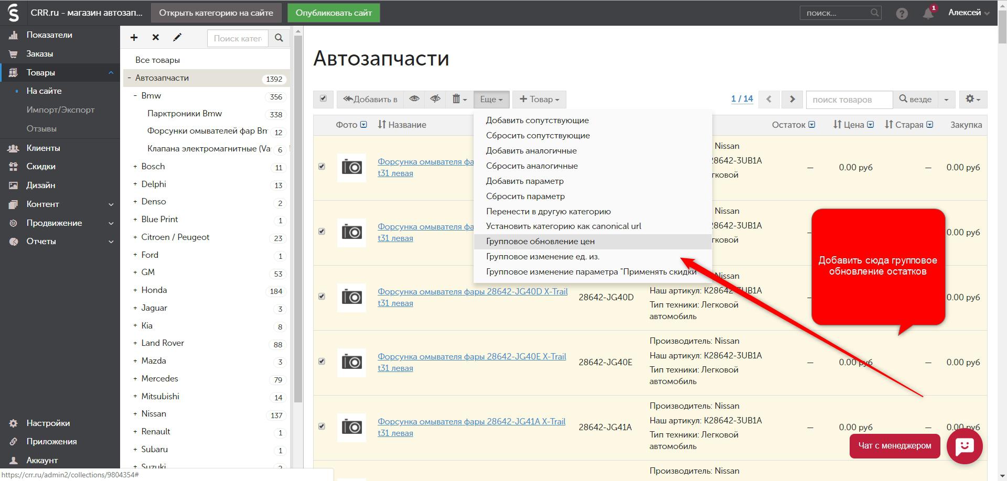
Task: Open the chat robot icon
Action: tap(965, 446)
